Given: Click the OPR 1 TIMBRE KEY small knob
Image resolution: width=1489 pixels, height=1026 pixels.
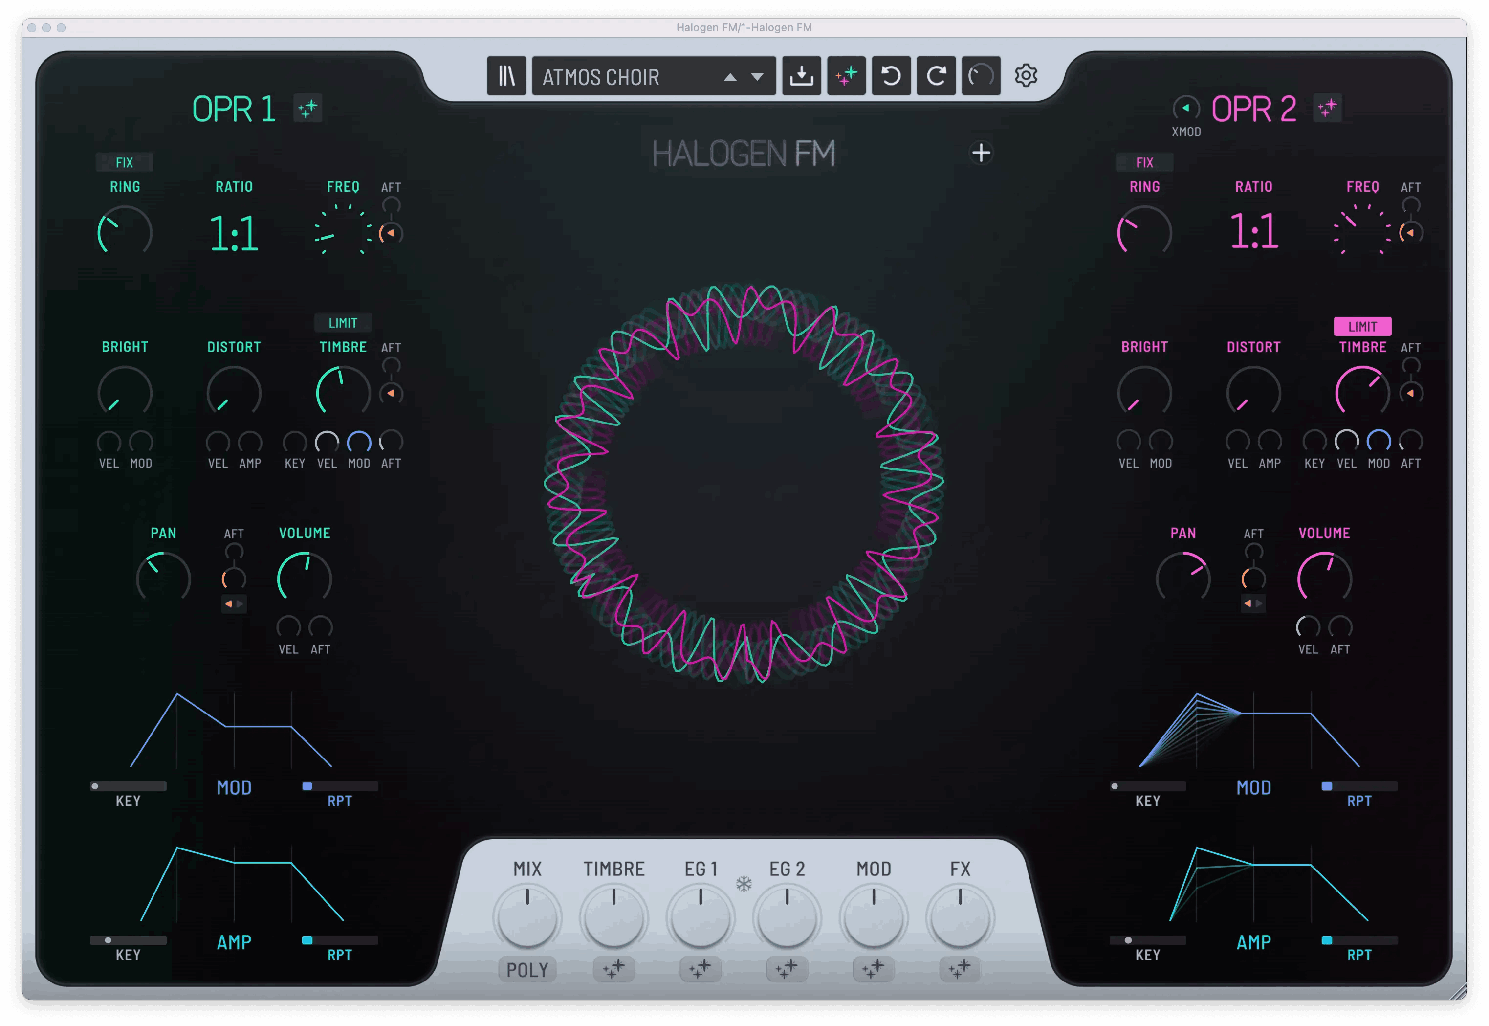Looking at the screenshot, I should [294, 442].
